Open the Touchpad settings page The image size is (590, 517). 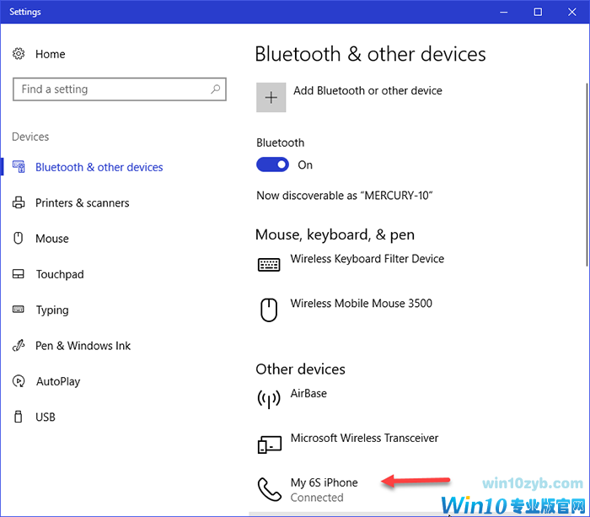(x=59, y=275)
